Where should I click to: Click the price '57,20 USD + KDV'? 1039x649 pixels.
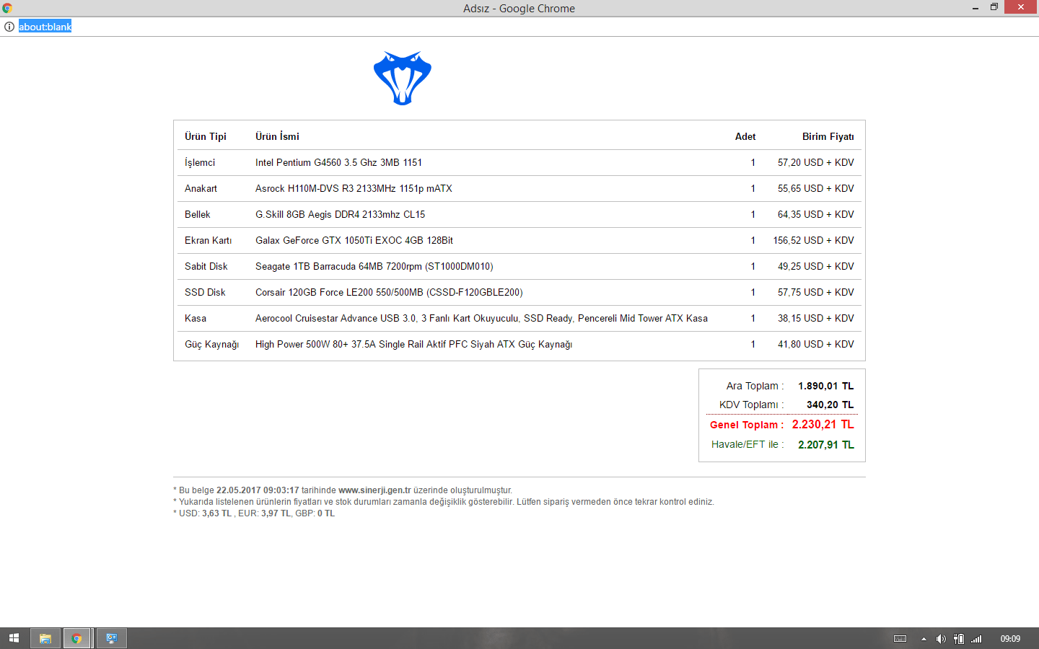tap(816, 162)
